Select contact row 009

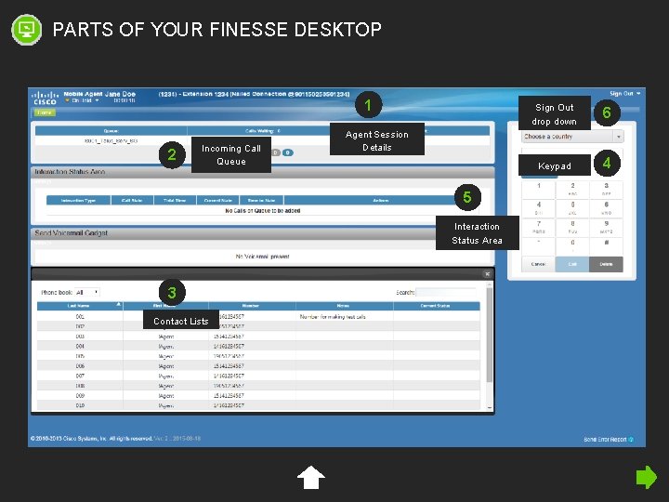click(x=258, y=396)
